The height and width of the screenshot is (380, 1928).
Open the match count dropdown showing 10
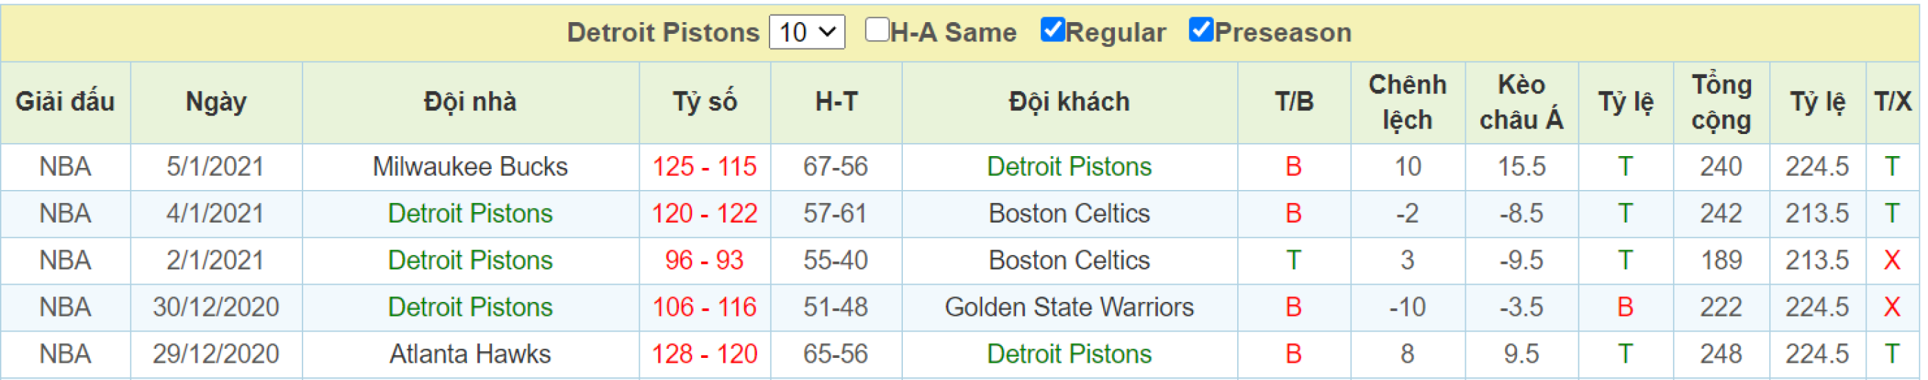pyautogui.click(x=807, y=32)
